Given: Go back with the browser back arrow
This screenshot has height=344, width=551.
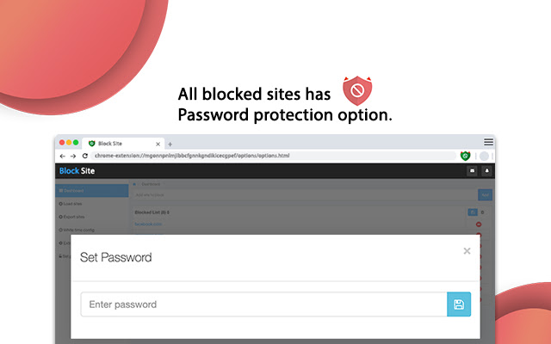Looking at the screenshot, I should pos(62,156).
